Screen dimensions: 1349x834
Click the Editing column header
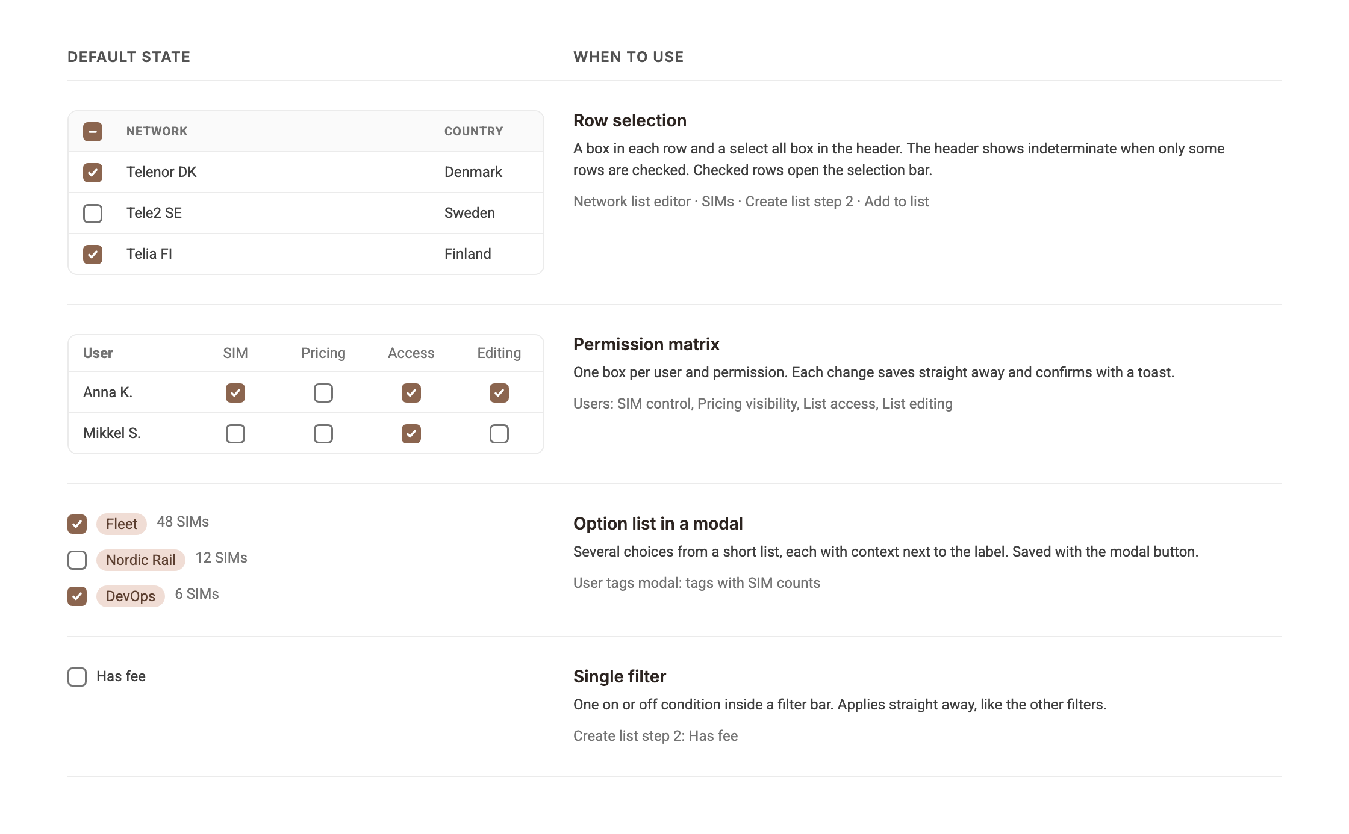point(499,353)
